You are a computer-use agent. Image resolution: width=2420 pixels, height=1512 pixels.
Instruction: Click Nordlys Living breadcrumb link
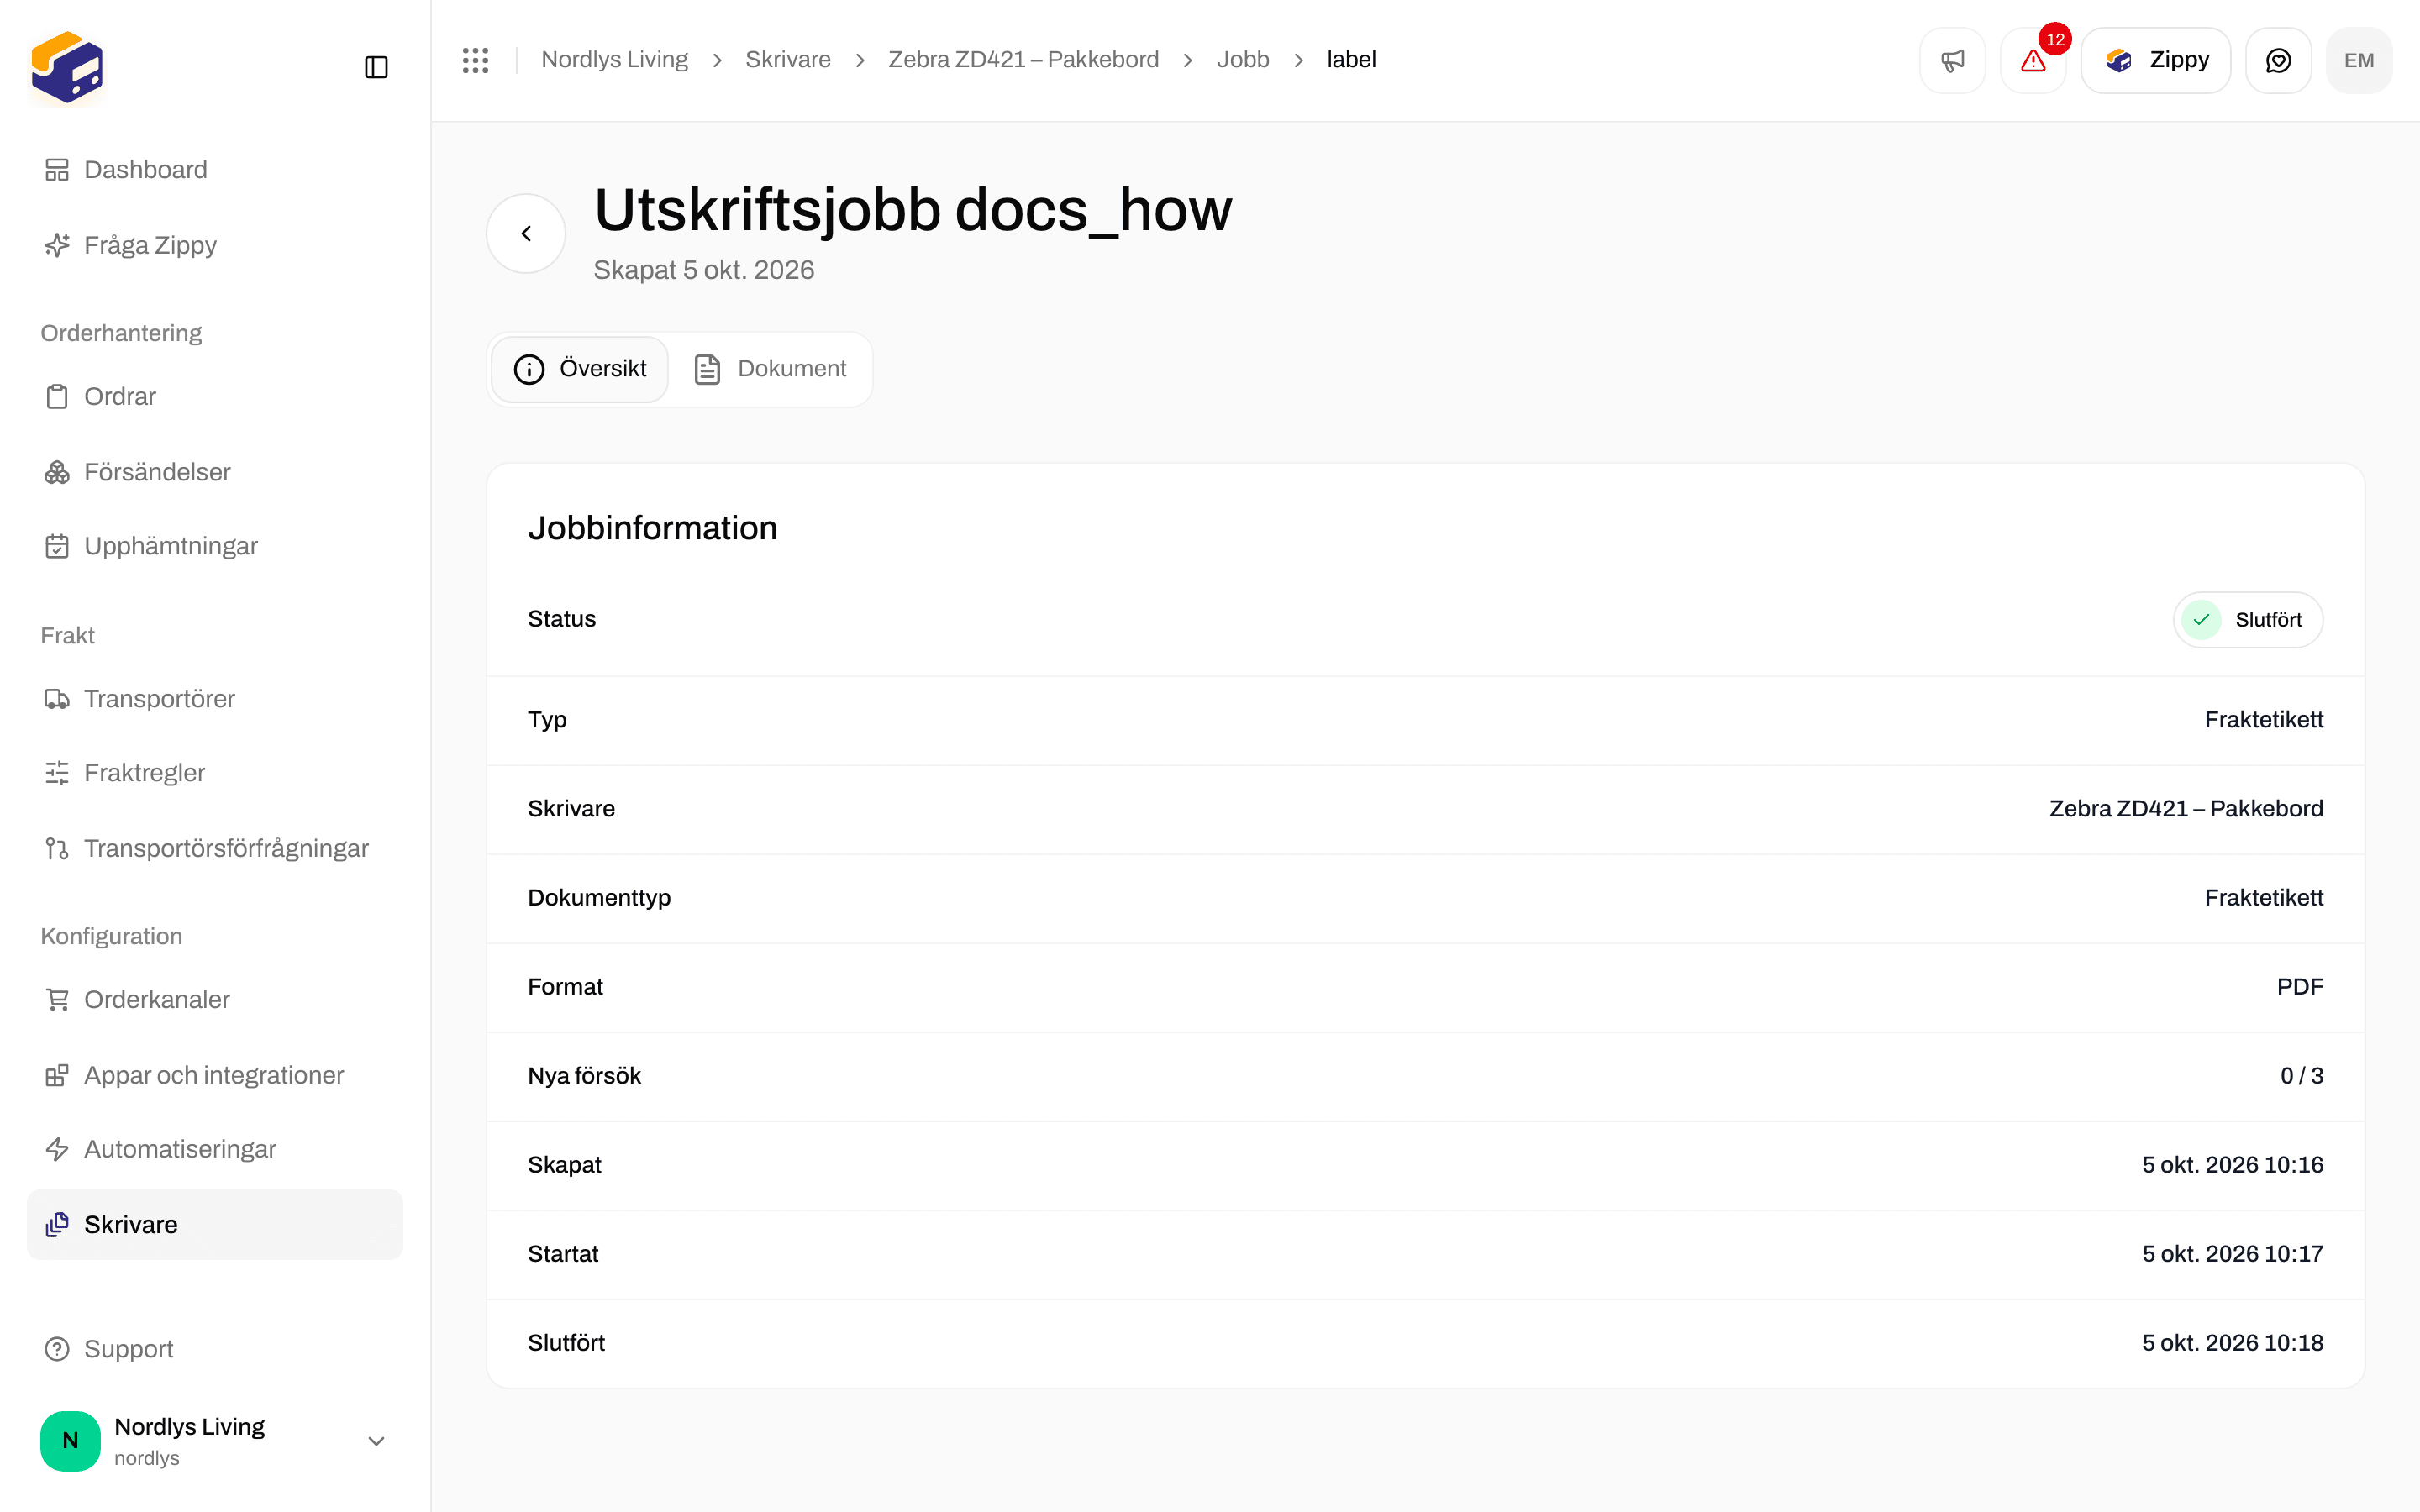(x=614, y=60)
